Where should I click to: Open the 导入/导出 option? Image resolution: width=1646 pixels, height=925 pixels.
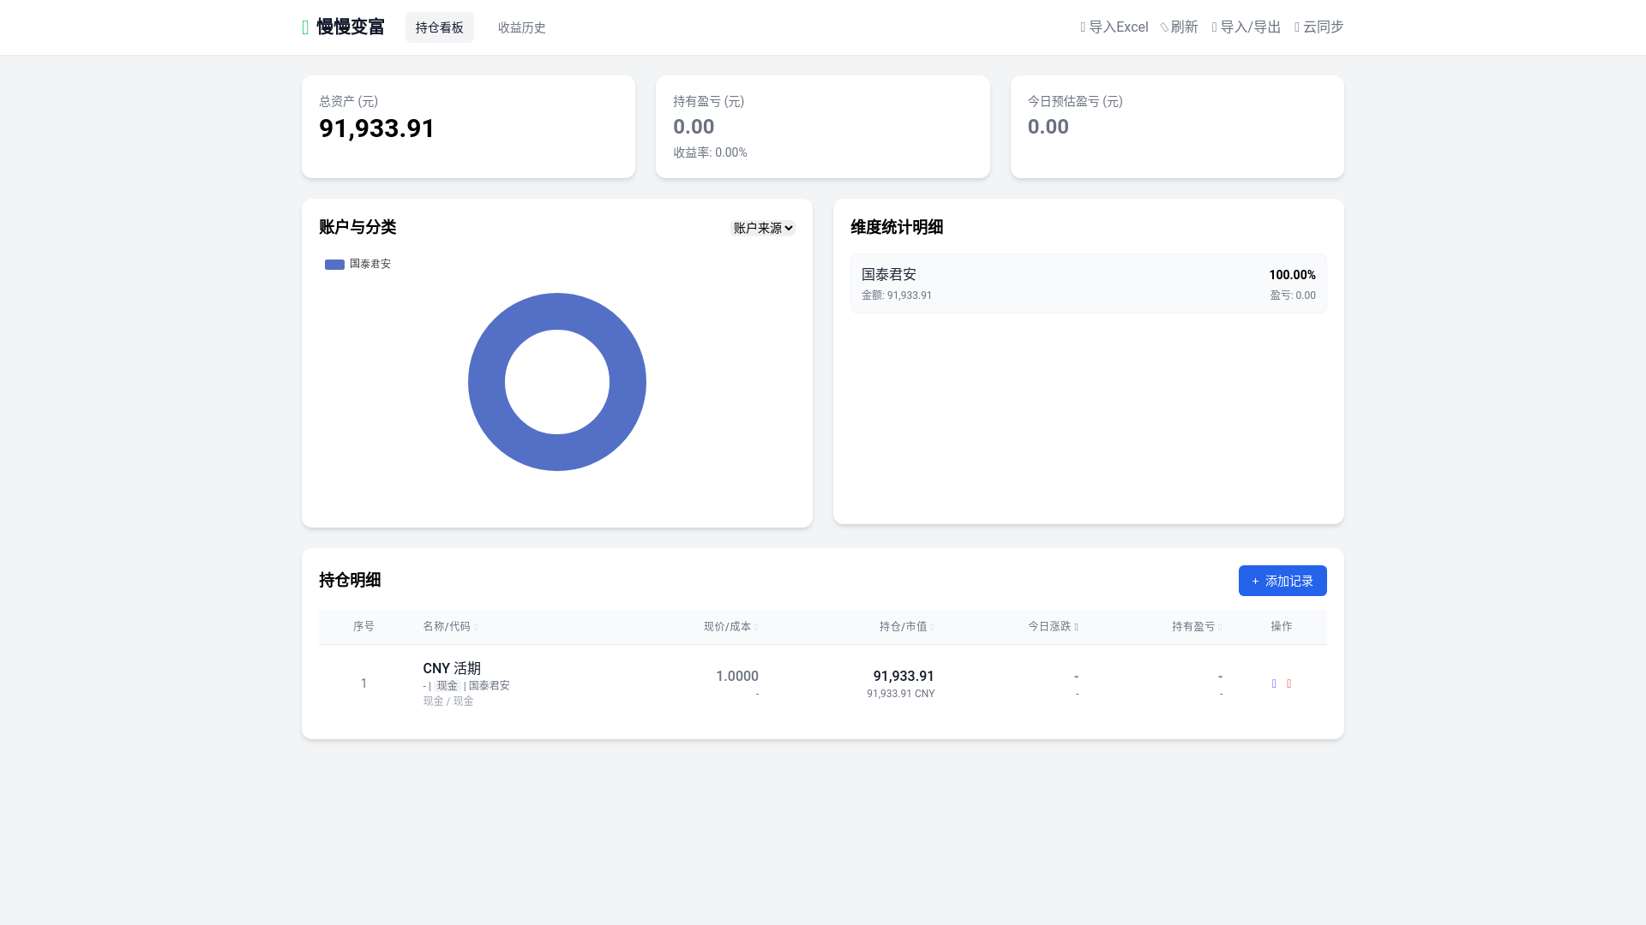(1247, 27)
